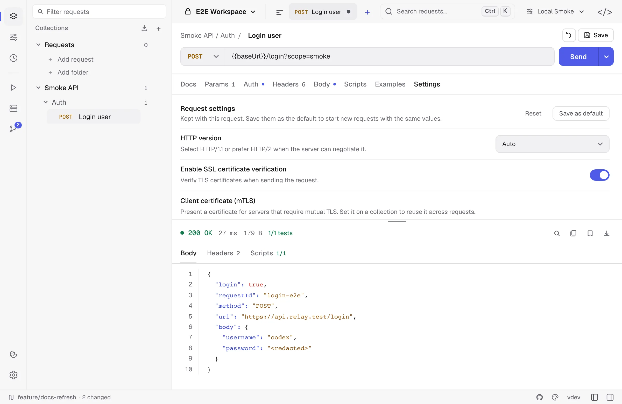Open the response Headers 2 tab
The width and height of the screenshot is (622, 404).
[223, 253]
